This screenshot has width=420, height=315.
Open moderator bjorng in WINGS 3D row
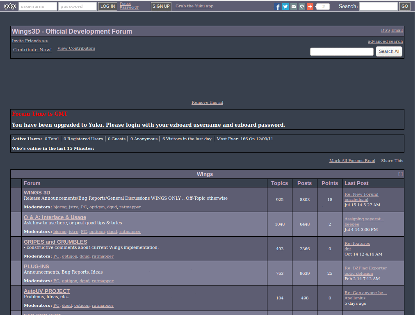60,207
